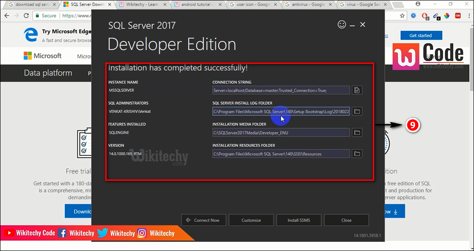
Task: Click the Connect Now button
Action: [203, 220]
